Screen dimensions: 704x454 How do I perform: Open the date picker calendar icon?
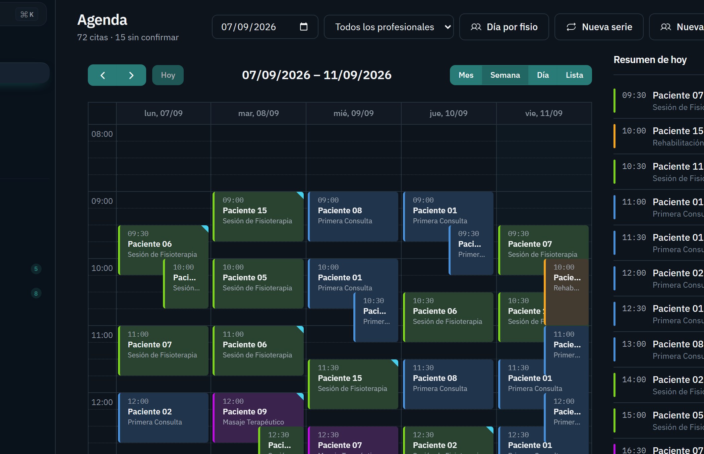point(303,27)
